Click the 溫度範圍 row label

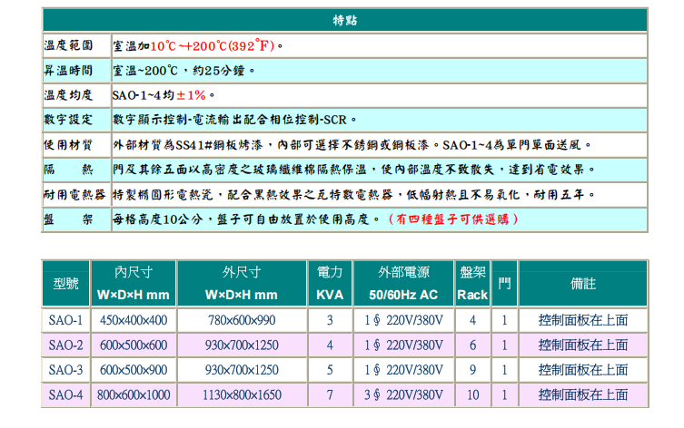[x=68, y=45]
